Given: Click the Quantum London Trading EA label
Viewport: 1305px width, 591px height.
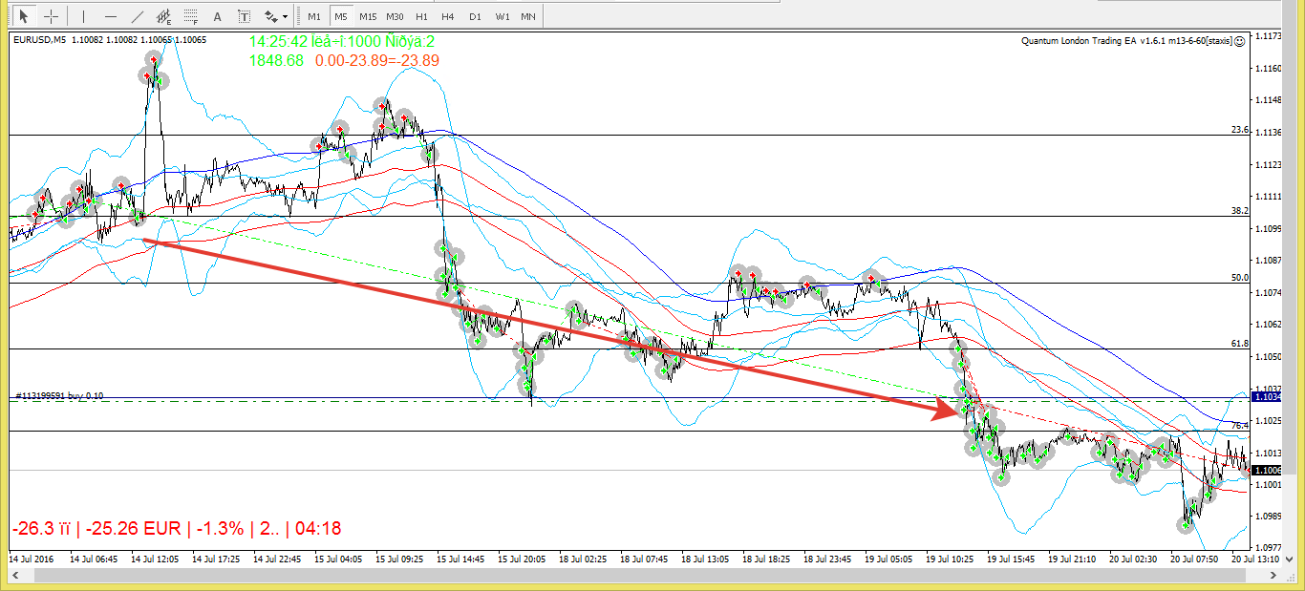Looking at the screenshot, I should tap(1126, 41).
